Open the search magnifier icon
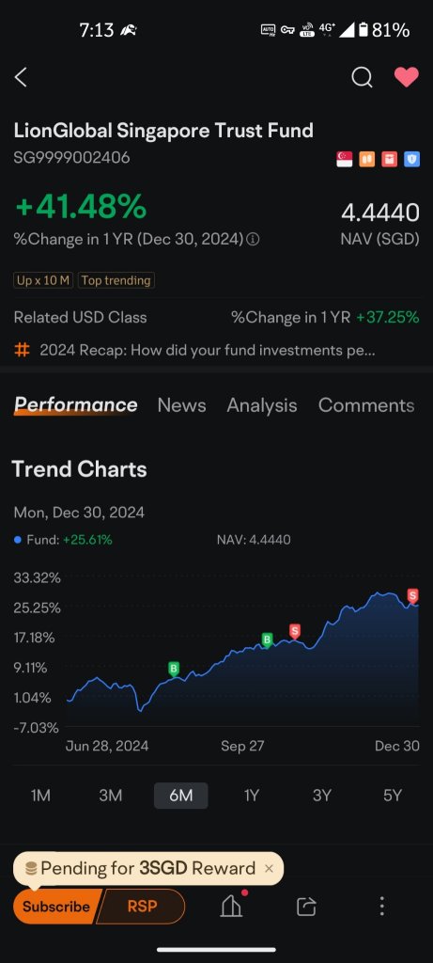The height and width of the screenshot is (963, 433). [x=362, y=77]
